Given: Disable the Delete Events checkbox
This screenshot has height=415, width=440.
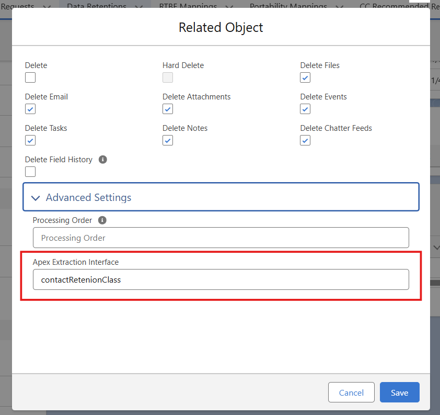Looking at the screenshot, I should (x=305, y=109).
